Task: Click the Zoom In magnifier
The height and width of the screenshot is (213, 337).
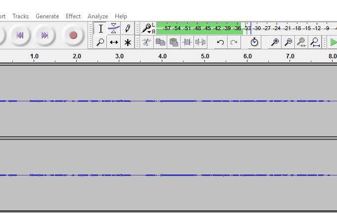Action: (275, 42)
